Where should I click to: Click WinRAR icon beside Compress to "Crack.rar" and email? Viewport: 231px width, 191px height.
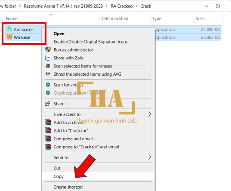click(48, 147)
